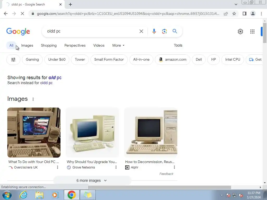Screen dimensions: 267x200
Task: Select the Under $60 filter chip
Action: click(57, 60)
